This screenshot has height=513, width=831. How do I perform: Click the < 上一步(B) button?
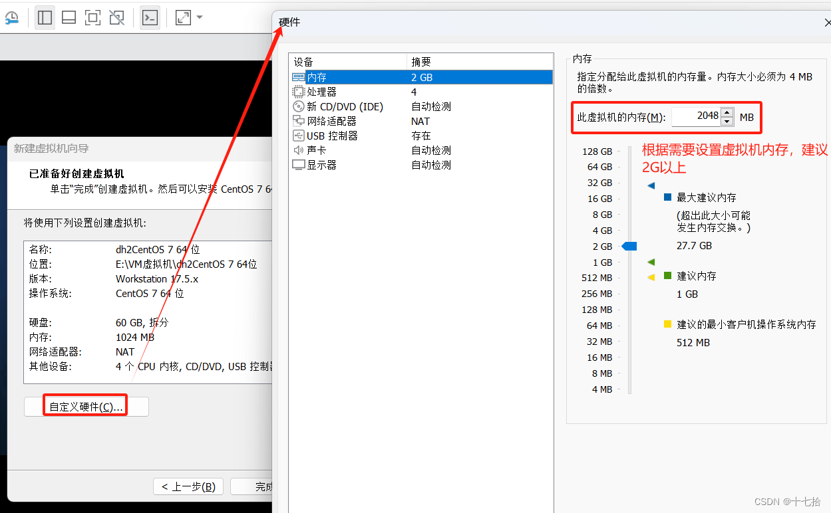188,486
